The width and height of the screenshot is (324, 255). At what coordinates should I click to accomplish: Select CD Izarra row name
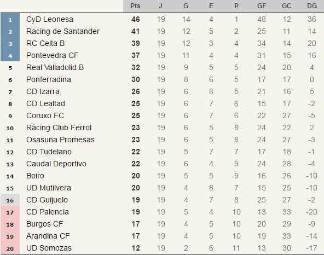tap(43, 91)
